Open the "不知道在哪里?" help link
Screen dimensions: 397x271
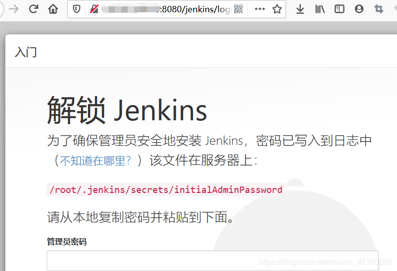(x=95, y=161)
